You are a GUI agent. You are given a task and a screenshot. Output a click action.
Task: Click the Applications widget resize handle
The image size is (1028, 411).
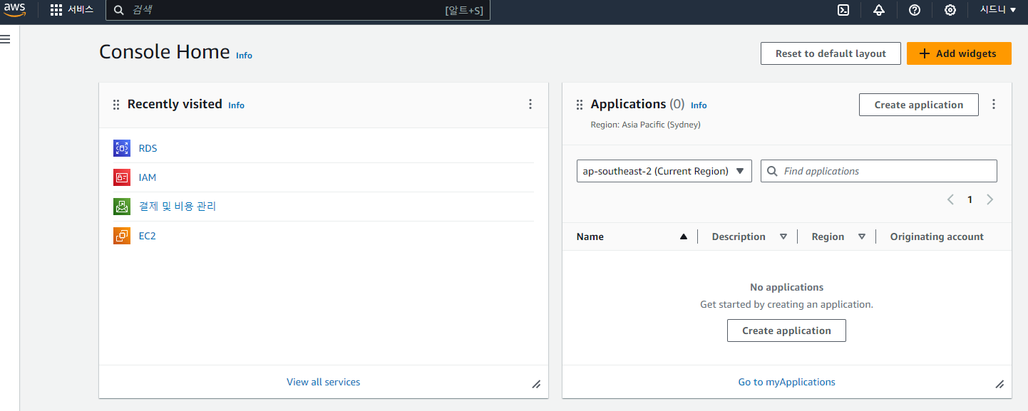[999, 384]
